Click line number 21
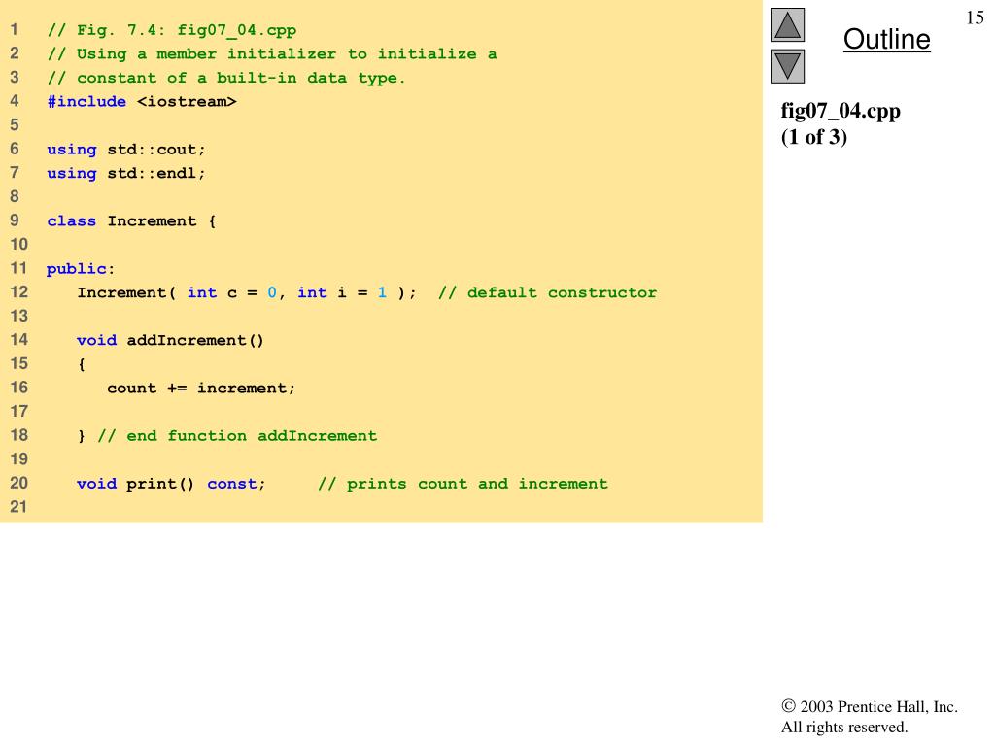The width and height of the screenshot is (995, 746). point(19,507)
